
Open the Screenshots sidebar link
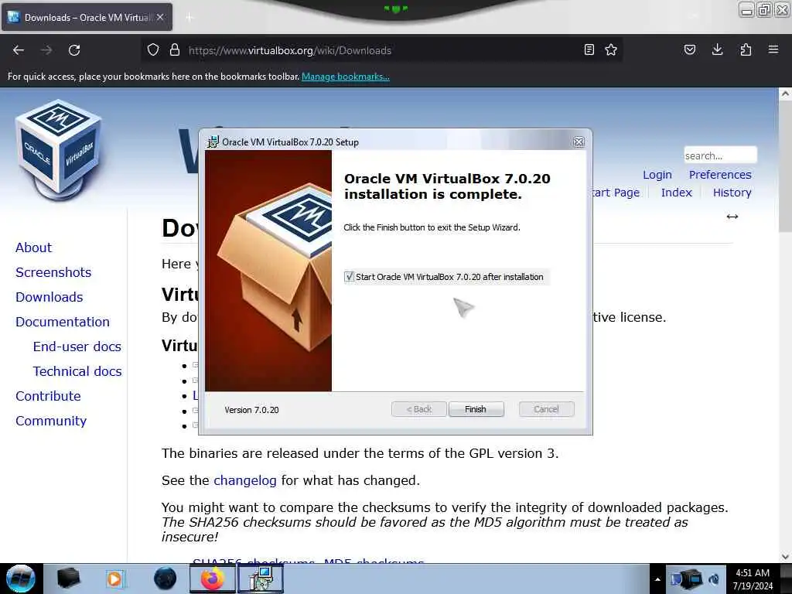pyautogui.click(x=53, y=272)
